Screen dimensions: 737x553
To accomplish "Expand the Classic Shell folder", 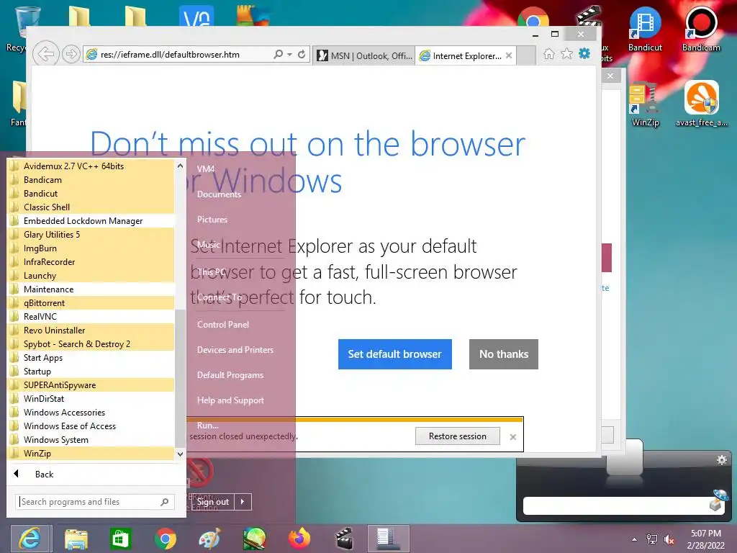I will (x=91, y=207).
